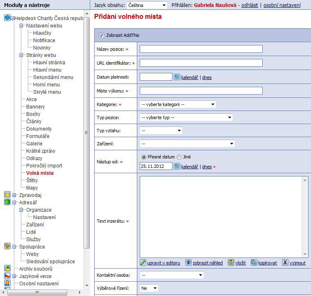Open Sekundární menu in the tree
The width and height of the screenshot is (311, 296).
tap(53, 77)
